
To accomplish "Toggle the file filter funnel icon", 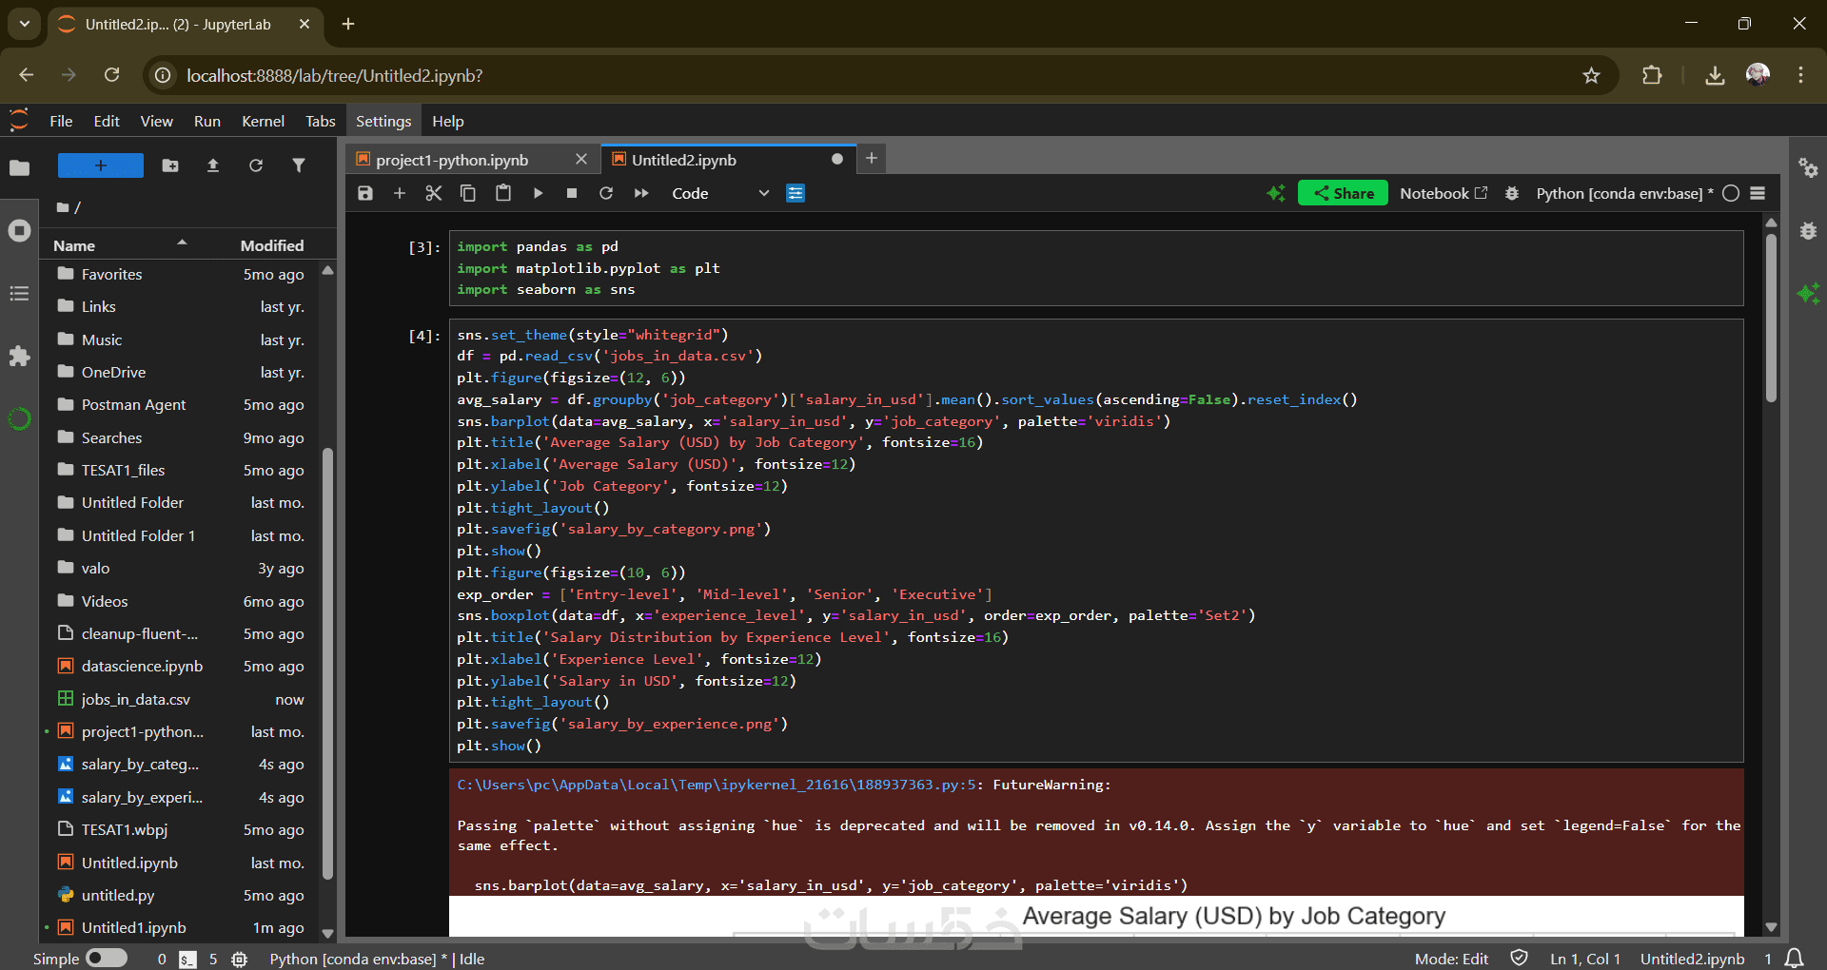I will tap(299, 165).
